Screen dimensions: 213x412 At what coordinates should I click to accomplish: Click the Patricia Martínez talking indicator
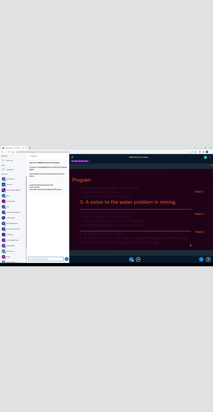[x=81, y=161]
